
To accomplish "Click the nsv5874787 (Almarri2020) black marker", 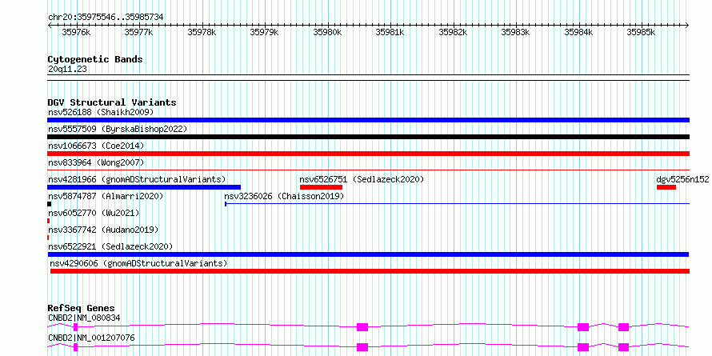I will [49, 204].
